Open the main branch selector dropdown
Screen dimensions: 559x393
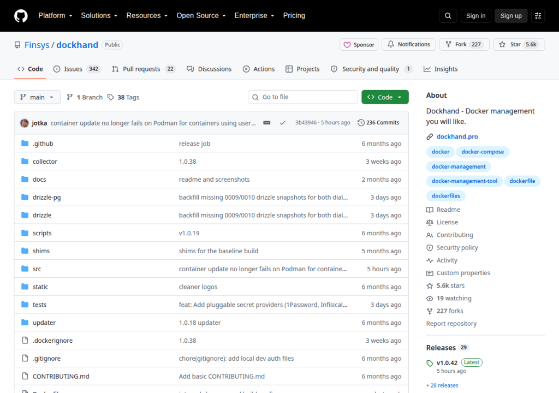tap(37, 97)
